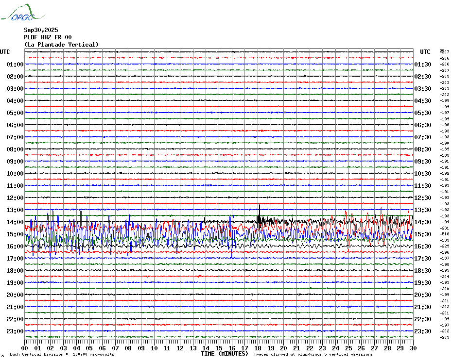Click the 22:30 right-side time label
The height and width of the screenshot is (361, 452).
coord(423,319)
